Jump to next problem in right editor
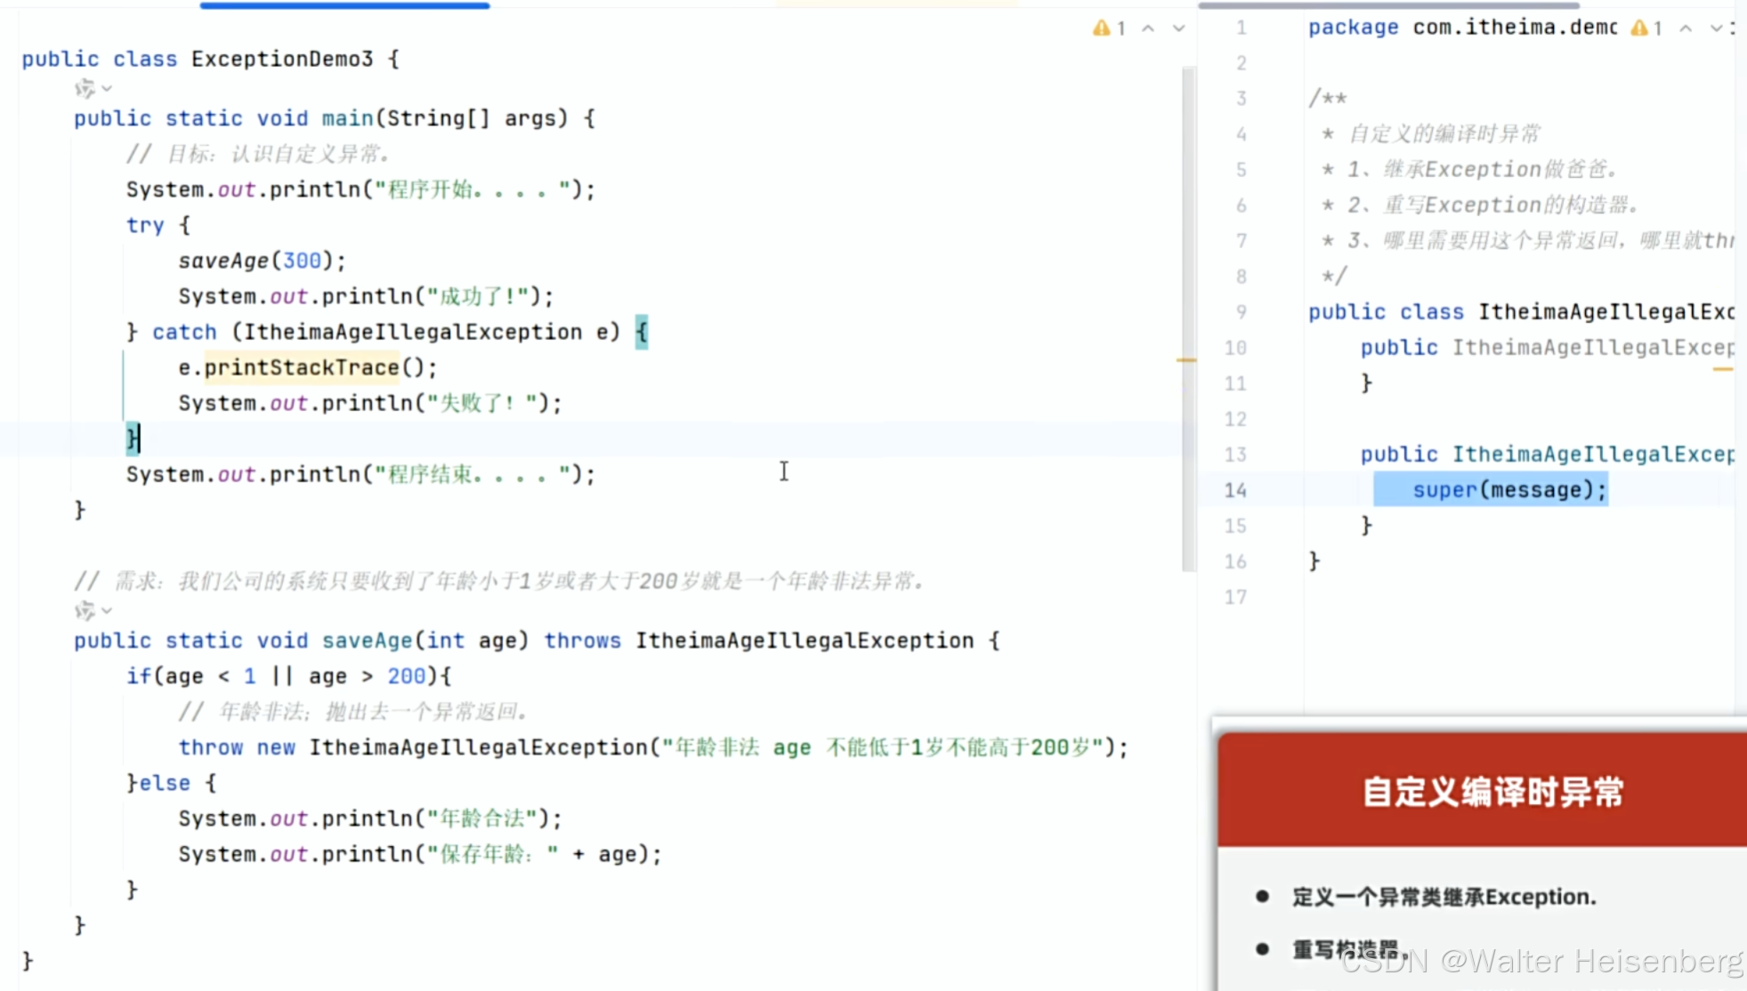 pos(1716,28)
